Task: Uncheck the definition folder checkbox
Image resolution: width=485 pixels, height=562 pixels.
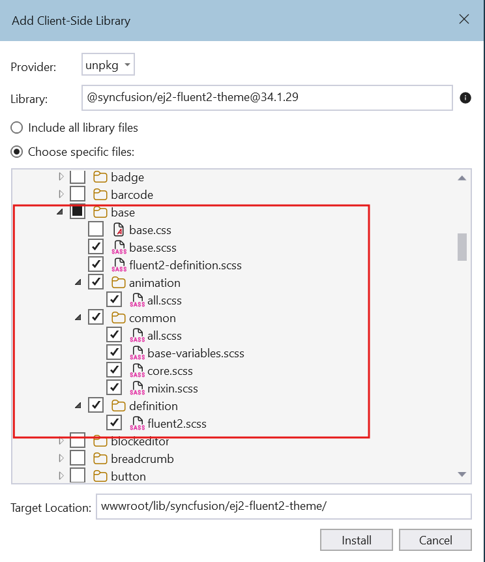Action: pos(96,405)
